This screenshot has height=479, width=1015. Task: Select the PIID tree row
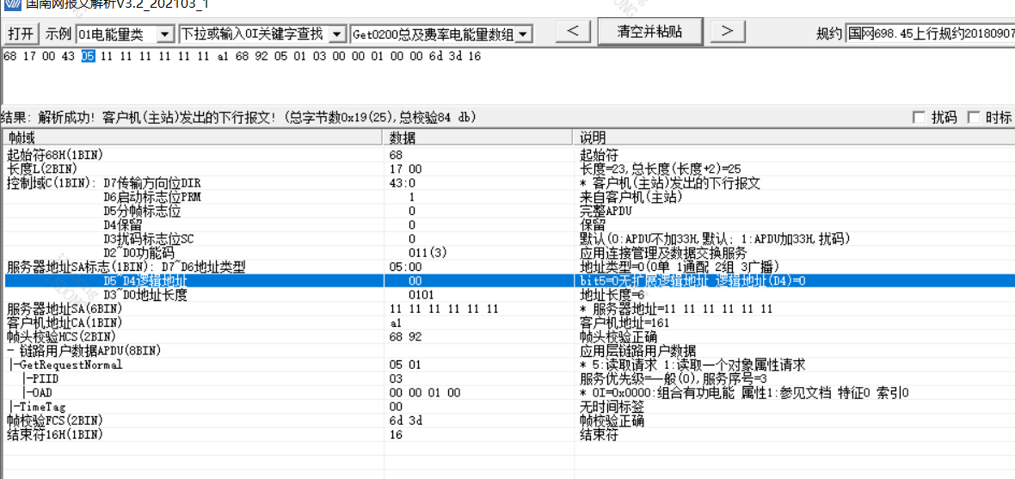pos(507,378)
